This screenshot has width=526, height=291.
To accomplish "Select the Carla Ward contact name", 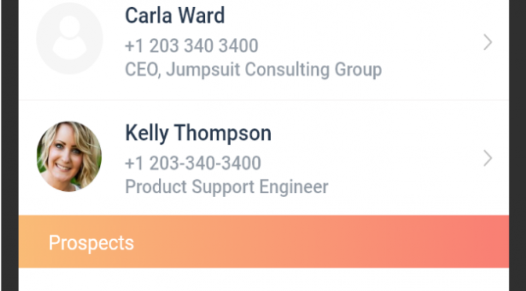I will tap(175, 16).
